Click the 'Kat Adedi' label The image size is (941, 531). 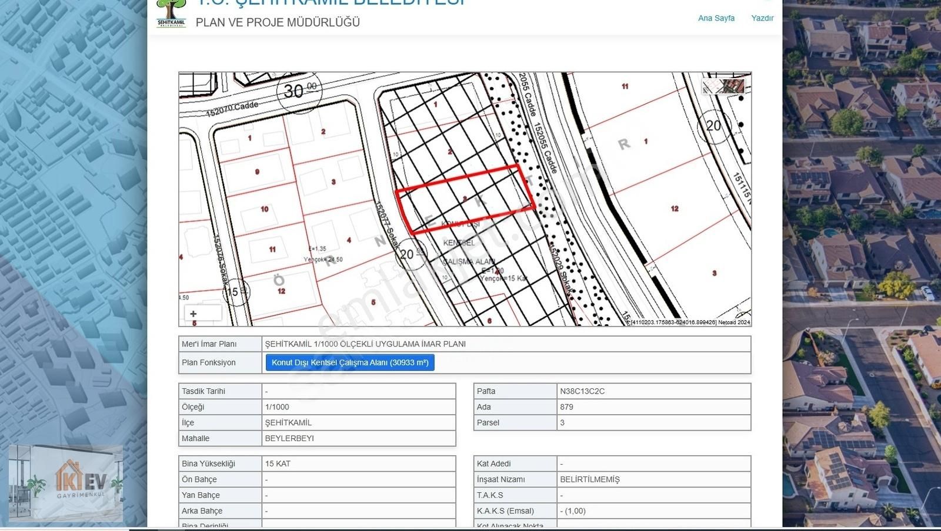pyautogui.click(x=493, y=464)
